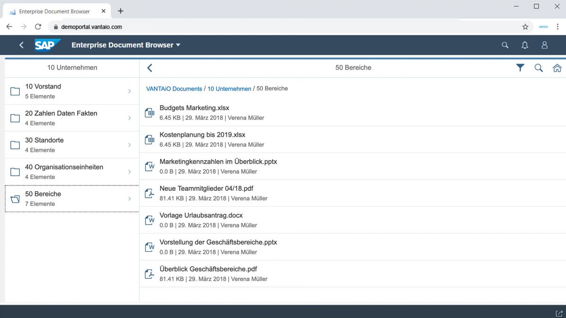Image resolution: width=566 pixels, height=318 pixels.
Task: Click the document search magnifier icon
Action: [539, 68]
